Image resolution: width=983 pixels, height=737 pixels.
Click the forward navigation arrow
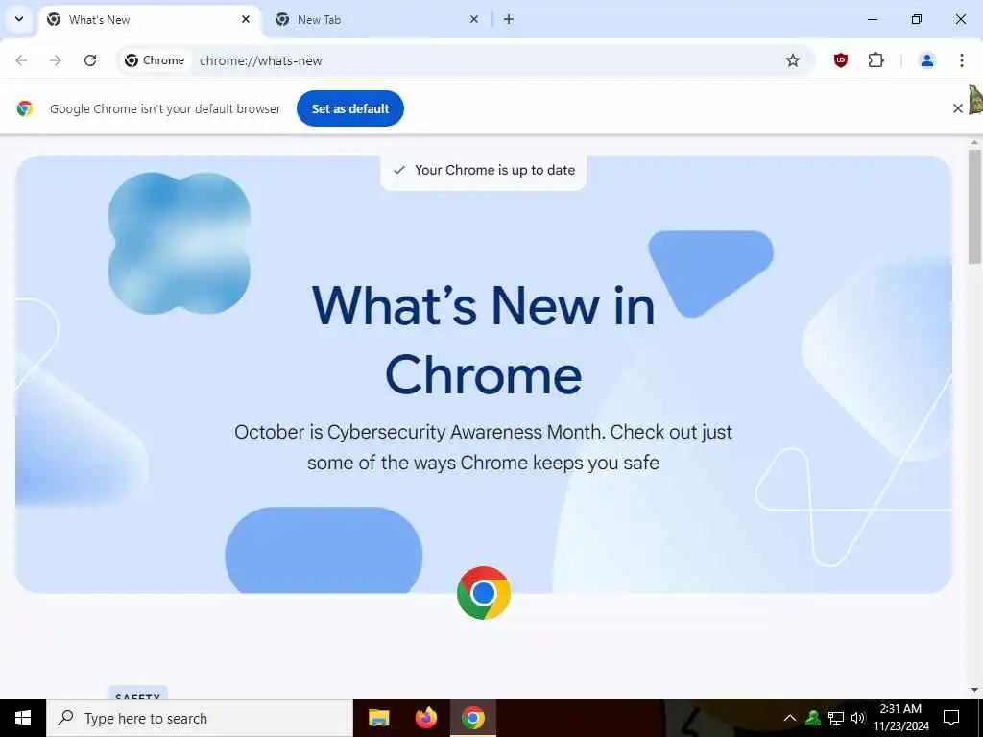pos(56,60)
